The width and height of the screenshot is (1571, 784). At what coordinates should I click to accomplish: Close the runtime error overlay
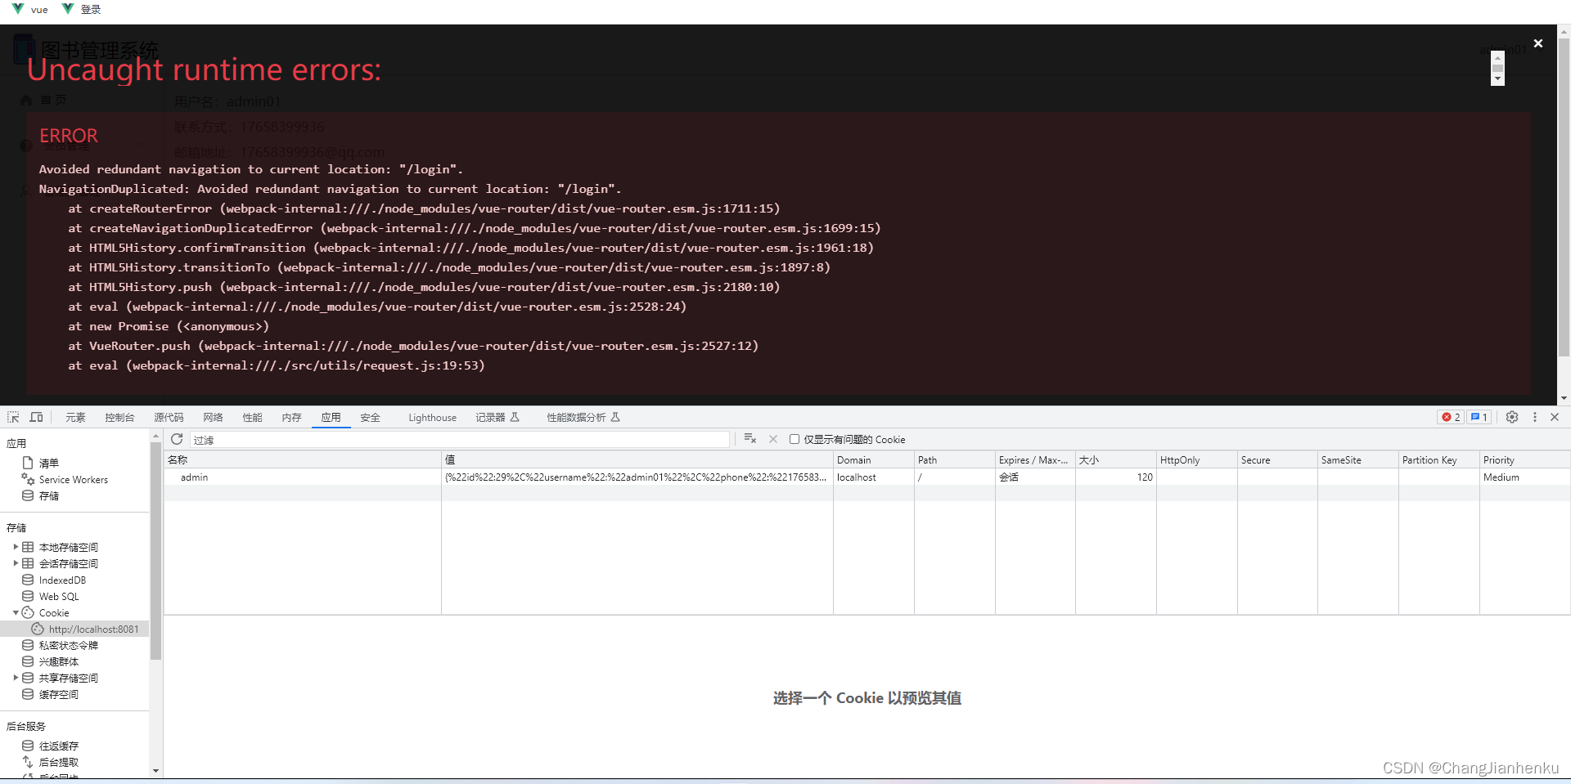pyautogui.click(x=1538, y=43)
